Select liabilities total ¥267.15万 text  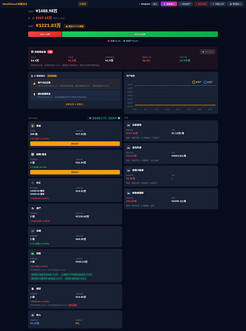coord(44,18)
